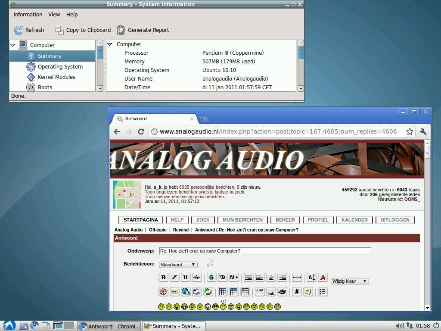Click Refresh in System Information toolbar
This screenshot has width=441, height=331.
[29, 30]
